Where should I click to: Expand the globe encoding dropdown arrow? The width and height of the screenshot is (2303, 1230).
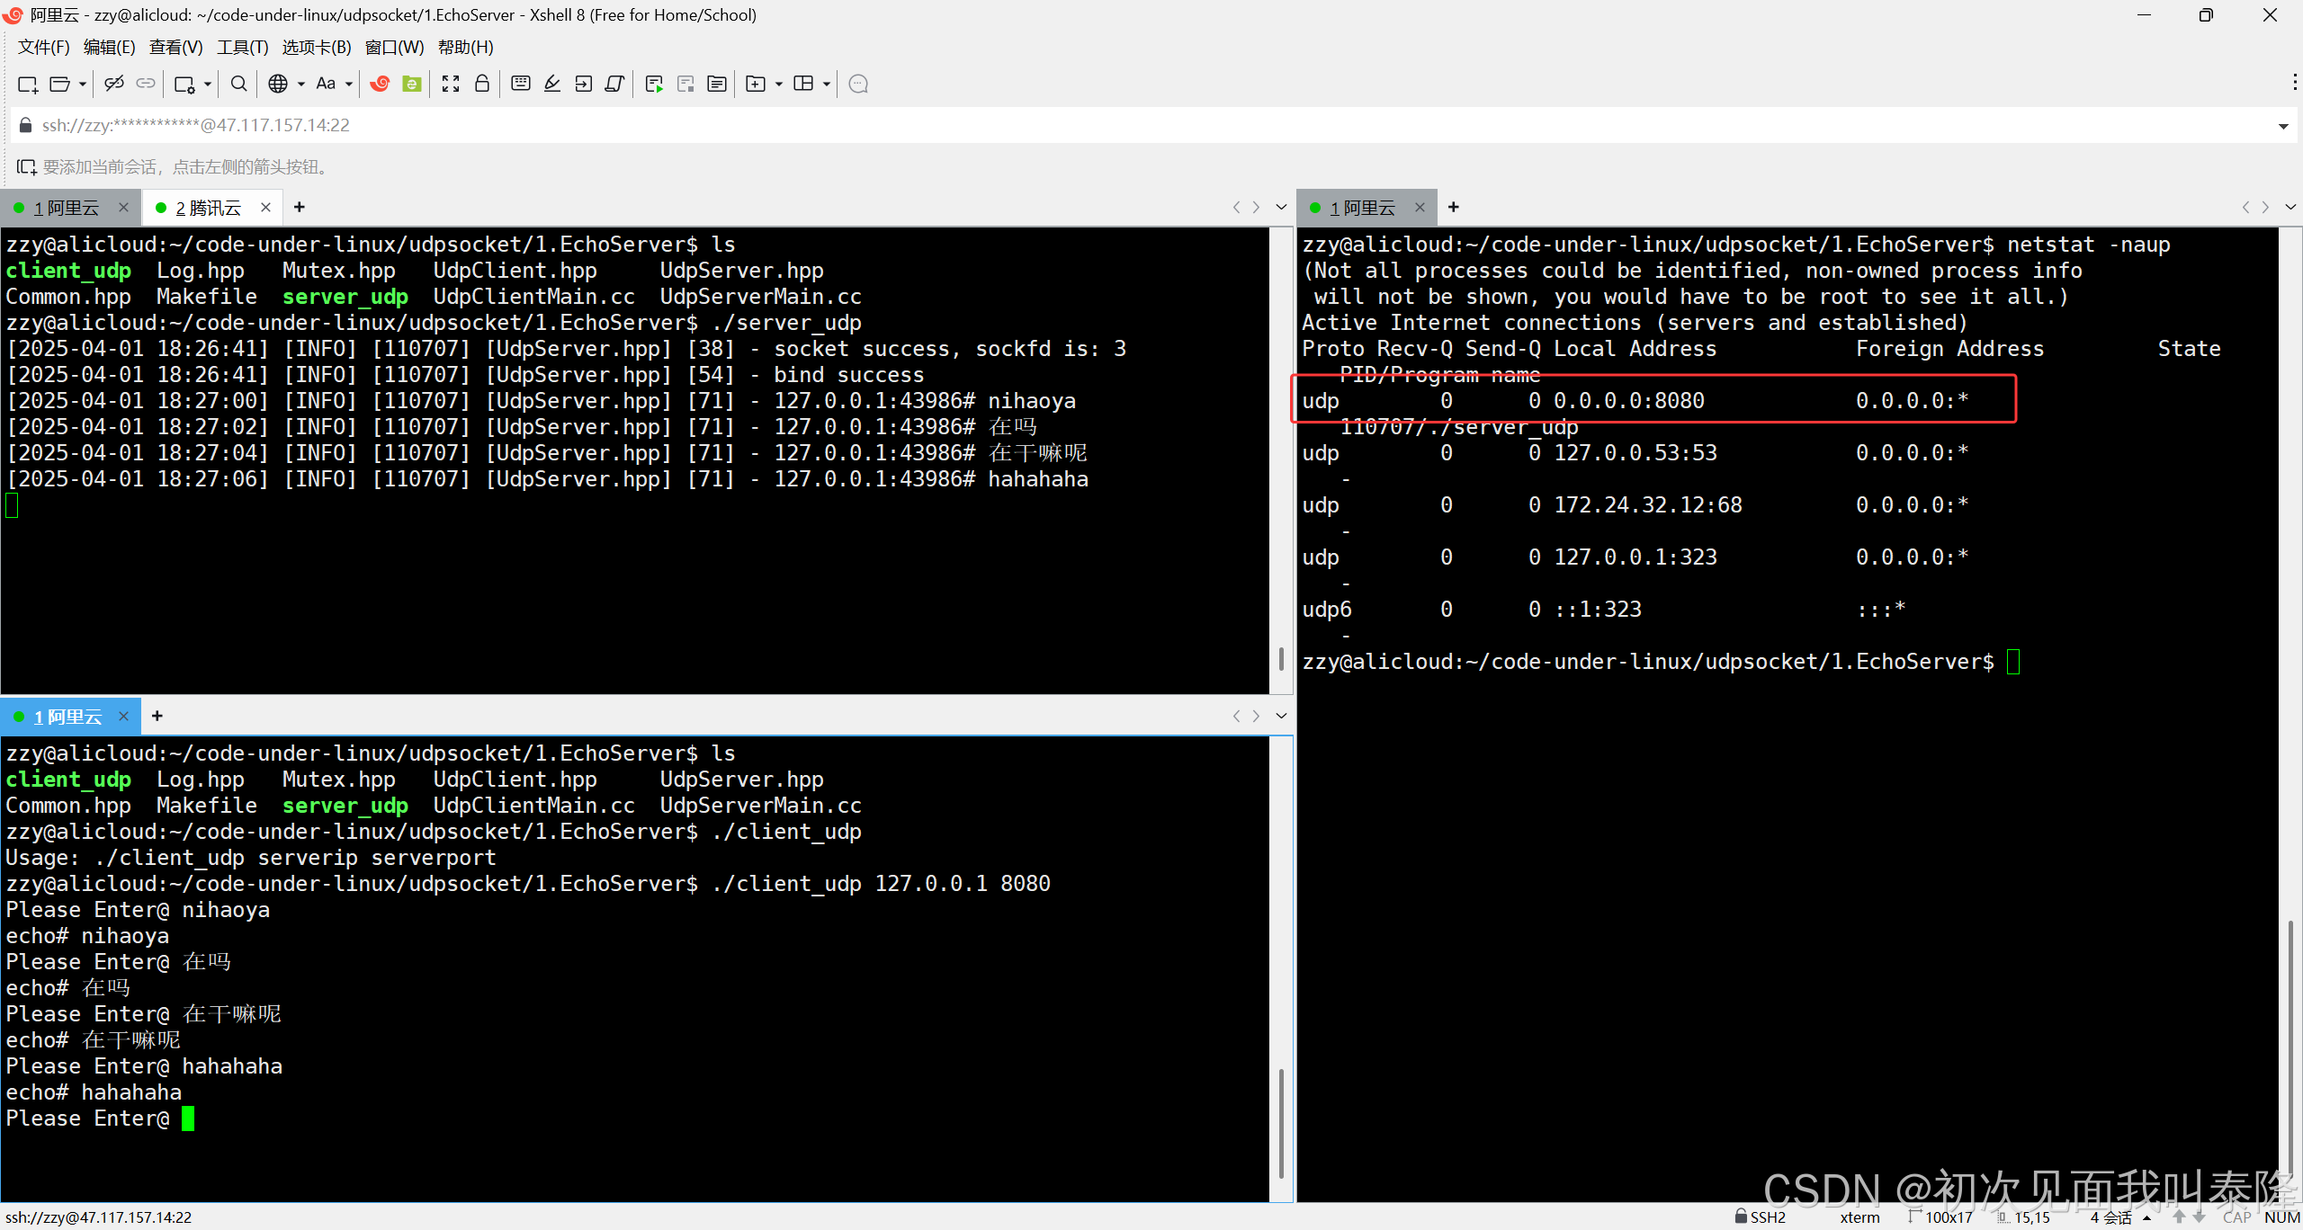301,84
